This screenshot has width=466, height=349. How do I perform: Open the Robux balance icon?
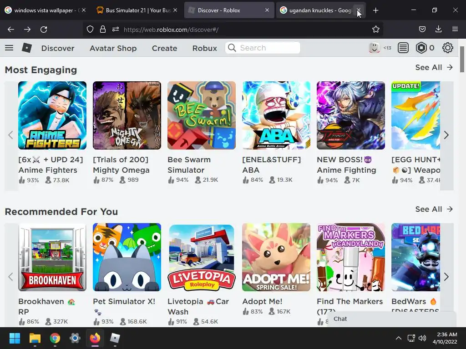(x=421, y=48)
